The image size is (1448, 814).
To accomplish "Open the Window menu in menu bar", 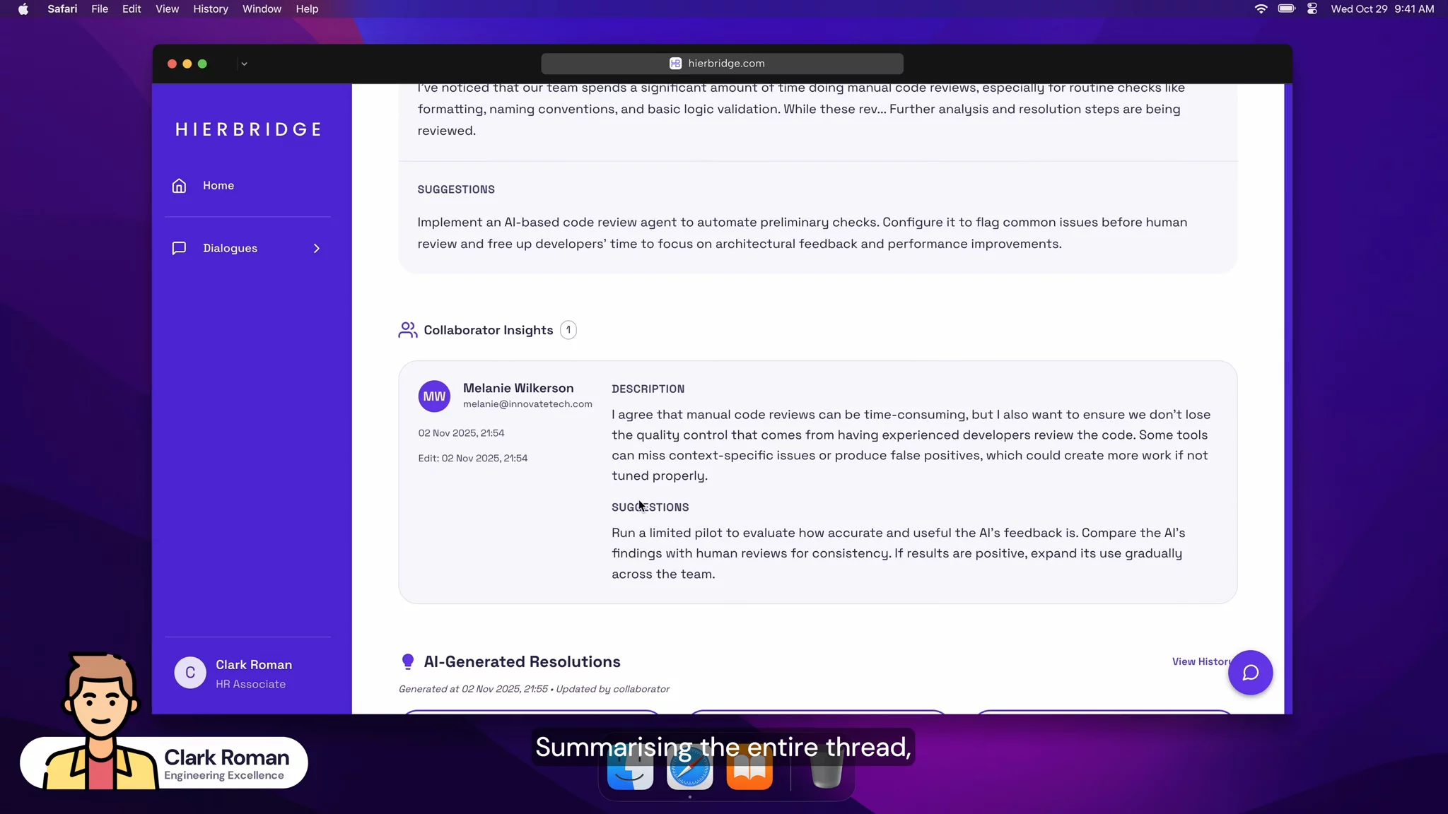I will click(x=262, y=9).
